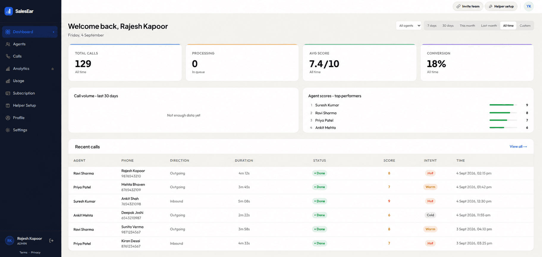Click the Total Calls 129 card
542x257 pixels.
coord(125,63)
